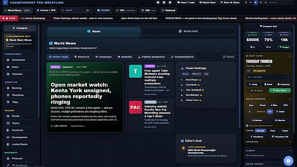Select the Power Rankings news tab
Image resolution: width=297 pixels, height=167 pixels.
point(151,57)
